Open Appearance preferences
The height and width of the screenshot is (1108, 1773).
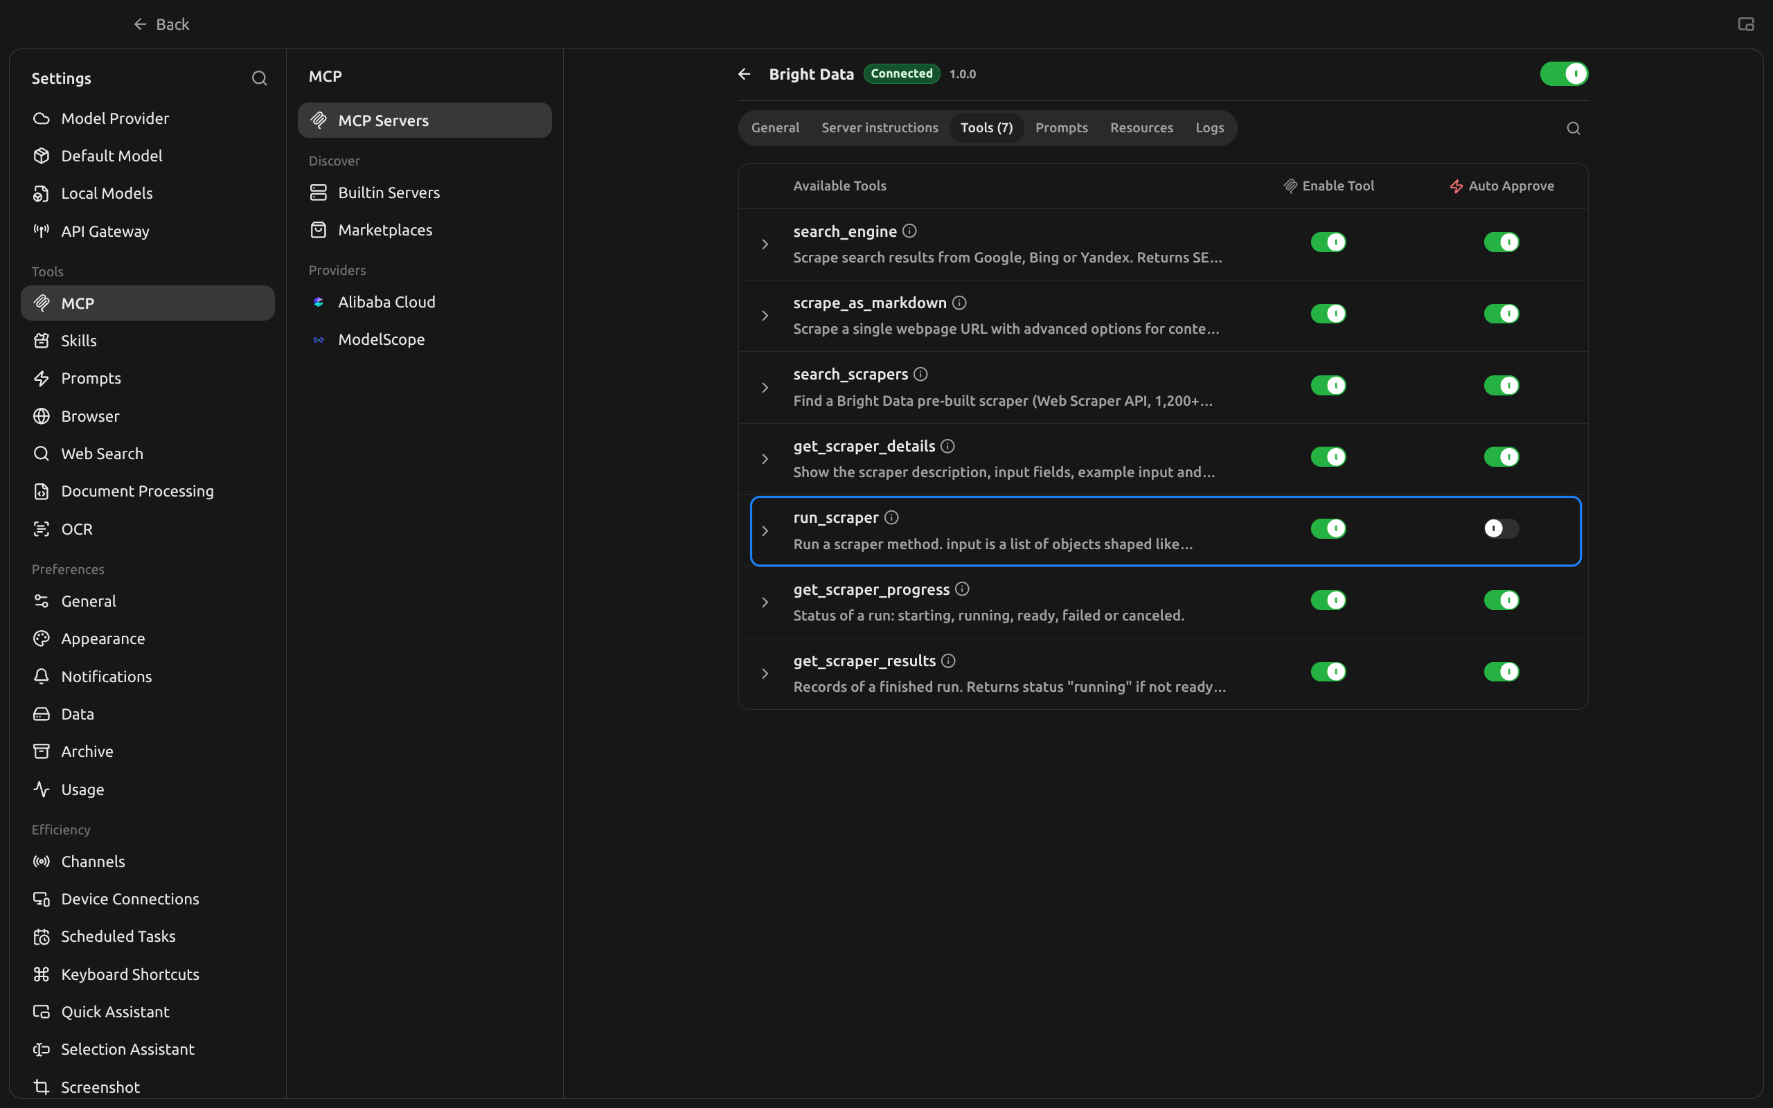[148, 638]
